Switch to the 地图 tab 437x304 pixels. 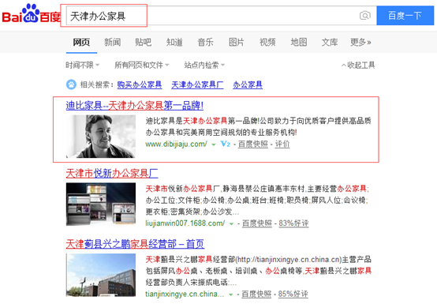click(299, 42)
